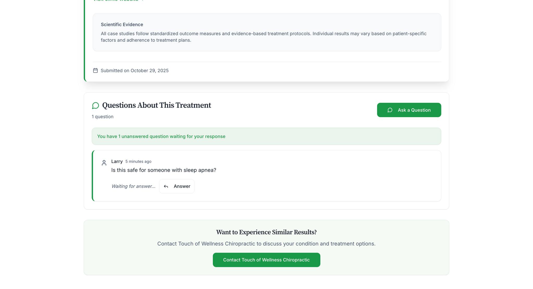
Task: Click the 5 minutes ago timestamp
Action: tap(138, 161)
